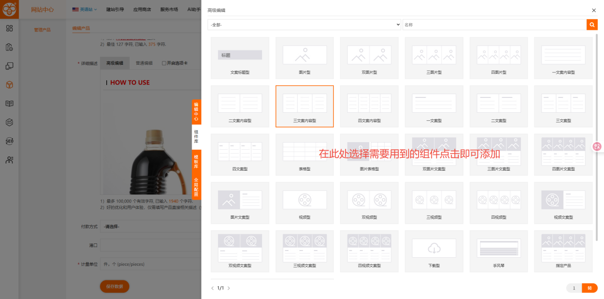Insert the 四图片型 component

tap(499, 58)
